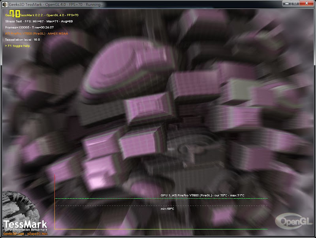Click the '> F1: toggle help' hint

(17, 46)
